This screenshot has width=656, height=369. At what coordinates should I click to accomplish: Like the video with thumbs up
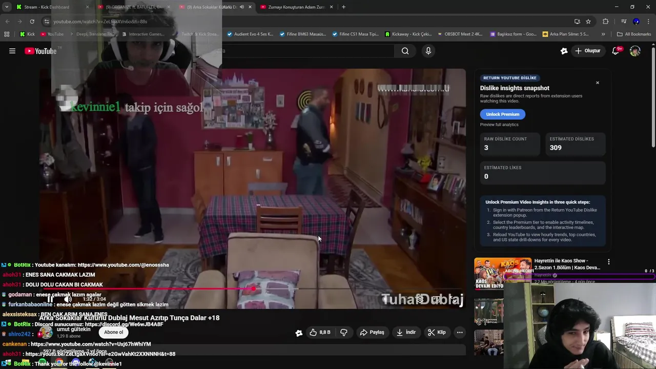(x=320, y=332)
